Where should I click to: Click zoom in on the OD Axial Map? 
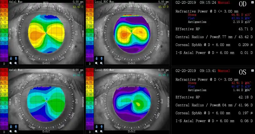point(16,63)
